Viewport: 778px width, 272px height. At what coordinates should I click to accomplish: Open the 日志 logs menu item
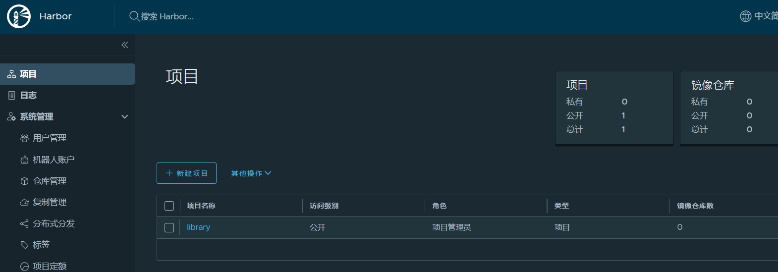28,96
